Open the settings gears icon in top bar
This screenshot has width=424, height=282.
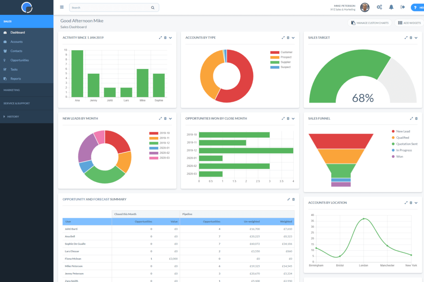[x=379, y=7]
